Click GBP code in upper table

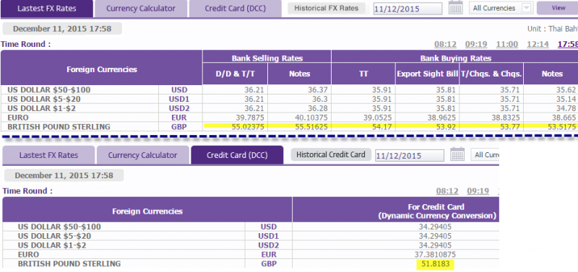tap(179, 126)
